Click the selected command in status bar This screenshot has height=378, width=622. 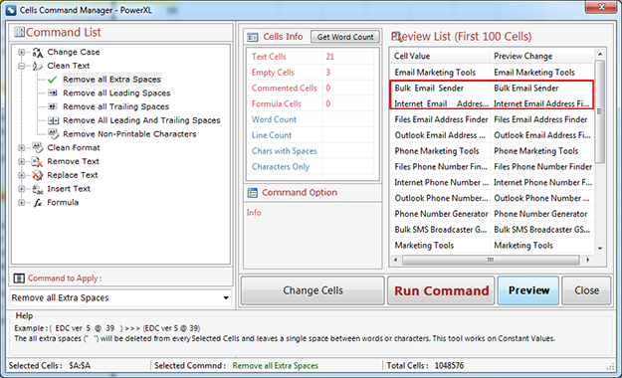[x=276, y=366]
